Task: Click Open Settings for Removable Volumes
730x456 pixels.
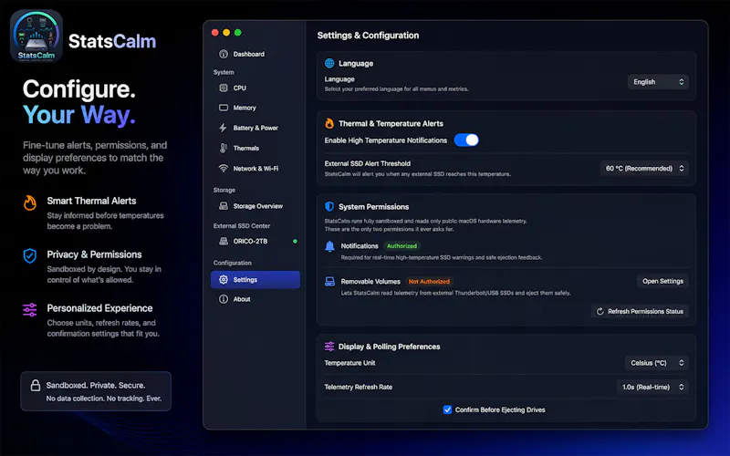Action: point(662,281)
